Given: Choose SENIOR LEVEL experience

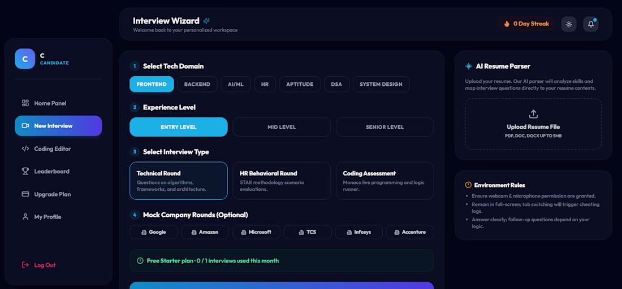Looking at the screenshot, I should 385,127.
